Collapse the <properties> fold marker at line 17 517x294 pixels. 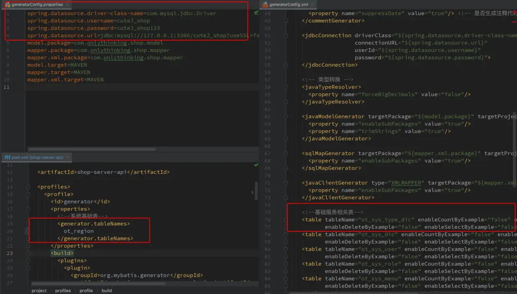pyautogui.click(x=28, y=209)
